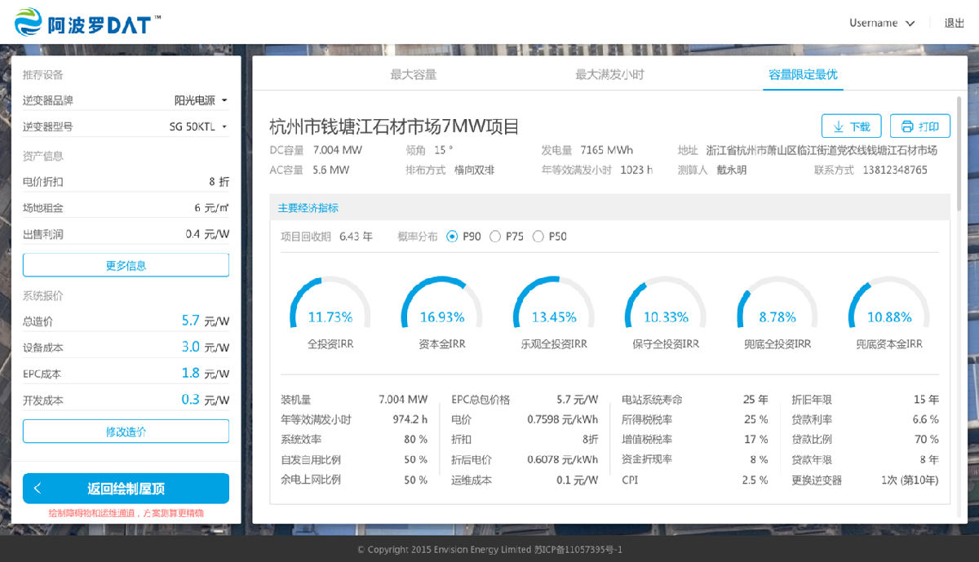Click the 更多信息 button
Screen dimensions: 979x562
(126, 265)
